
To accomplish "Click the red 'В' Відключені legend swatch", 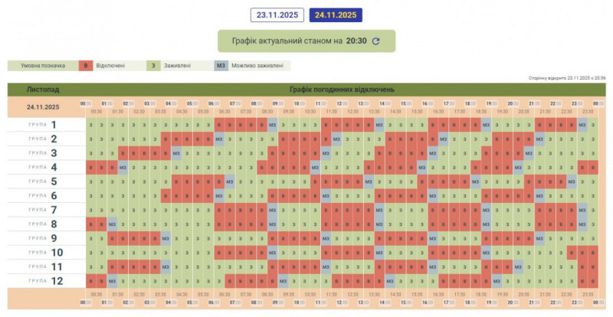I will (x=87, y=66).
